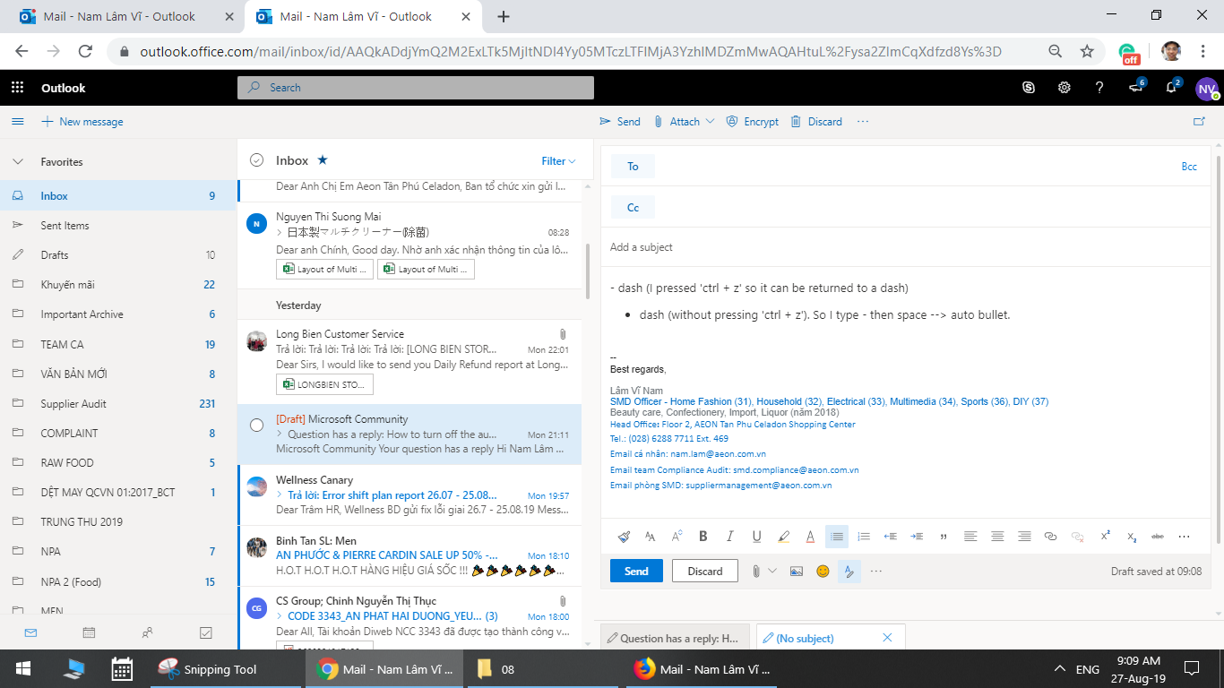
Task: Align text right
Action: pyautogui.click(x=1024, y=537)
